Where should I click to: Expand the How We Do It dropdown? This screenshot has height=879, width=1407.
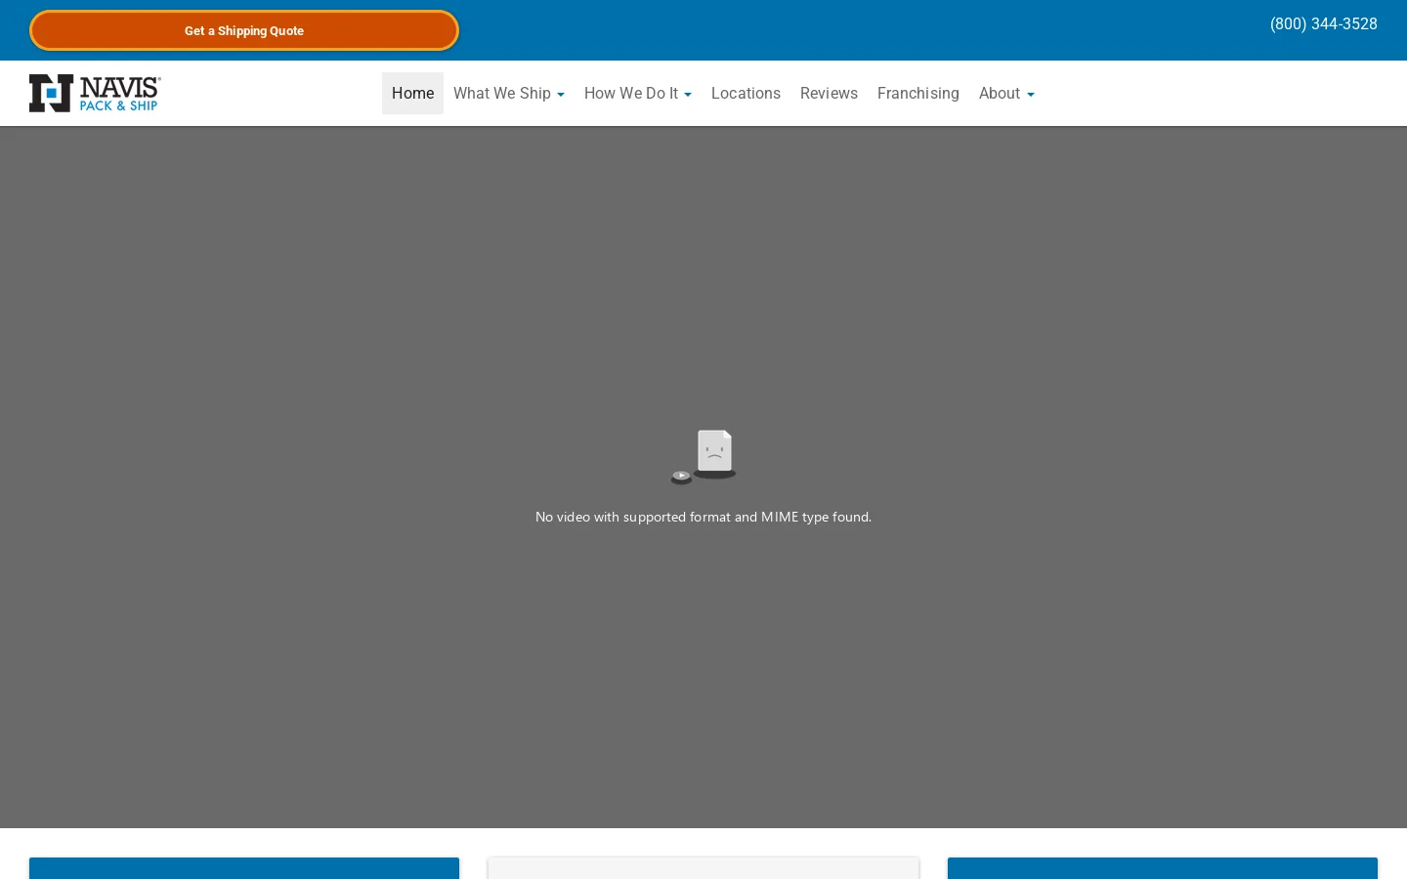638,94
